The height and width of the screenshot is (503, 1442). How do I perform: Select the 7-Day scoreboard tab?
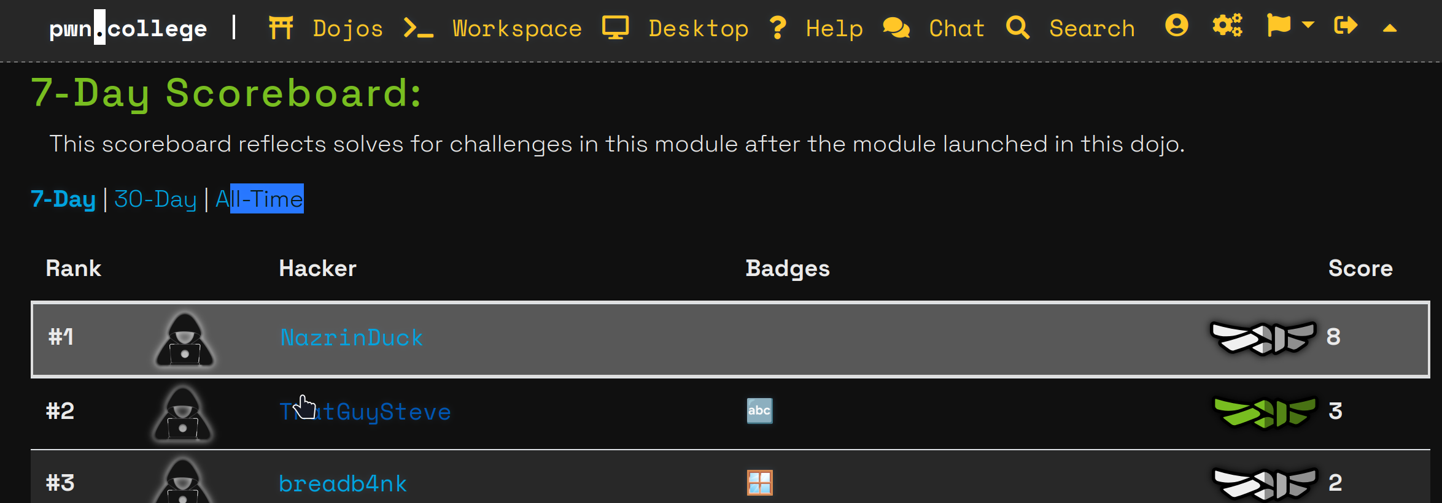[63, 199]
